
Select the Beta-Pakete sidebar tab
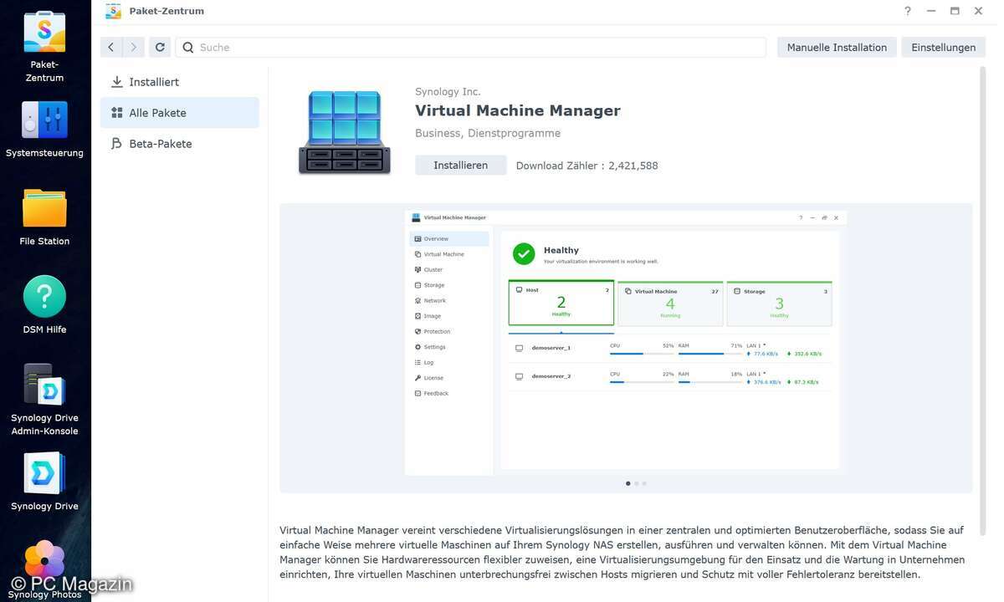click(179, 144)
